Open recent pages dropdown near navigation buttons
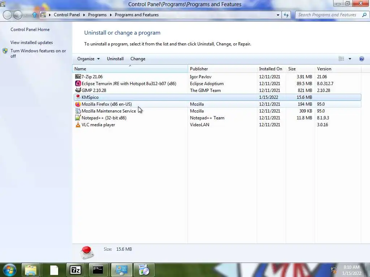Screen dimensions: 370x277 [x=26, y=15]
